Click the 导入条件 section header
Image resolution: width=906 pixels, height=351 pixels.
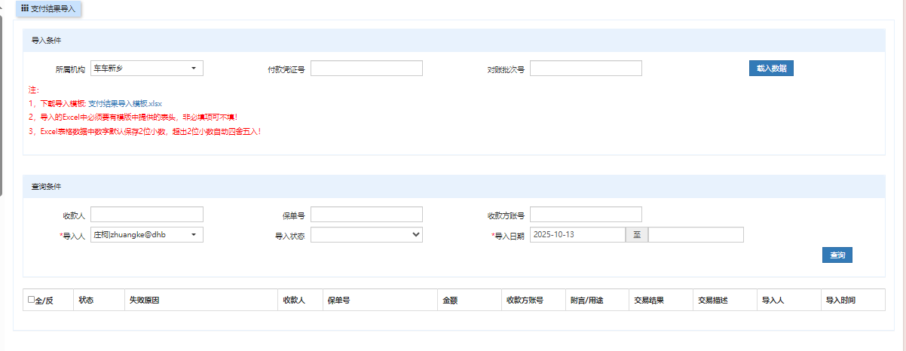(x=453, y=40)
